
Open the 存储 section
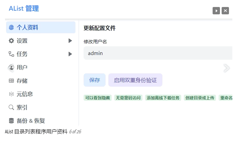(41, 81)
